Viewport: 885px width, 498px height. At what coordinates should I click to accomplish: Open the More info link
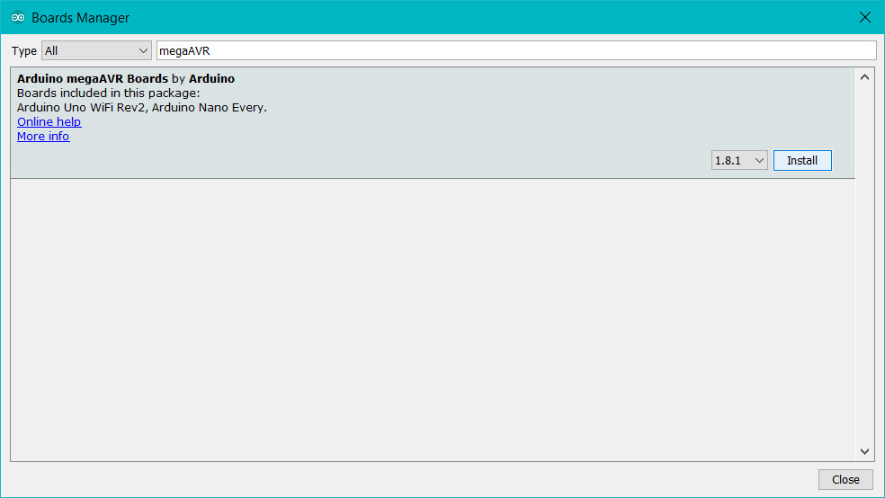[43, 137]
